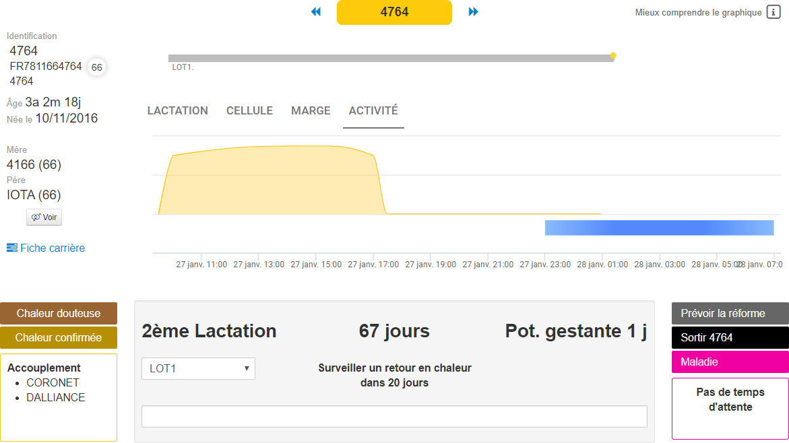Click the Maladie button

point(730,362)
